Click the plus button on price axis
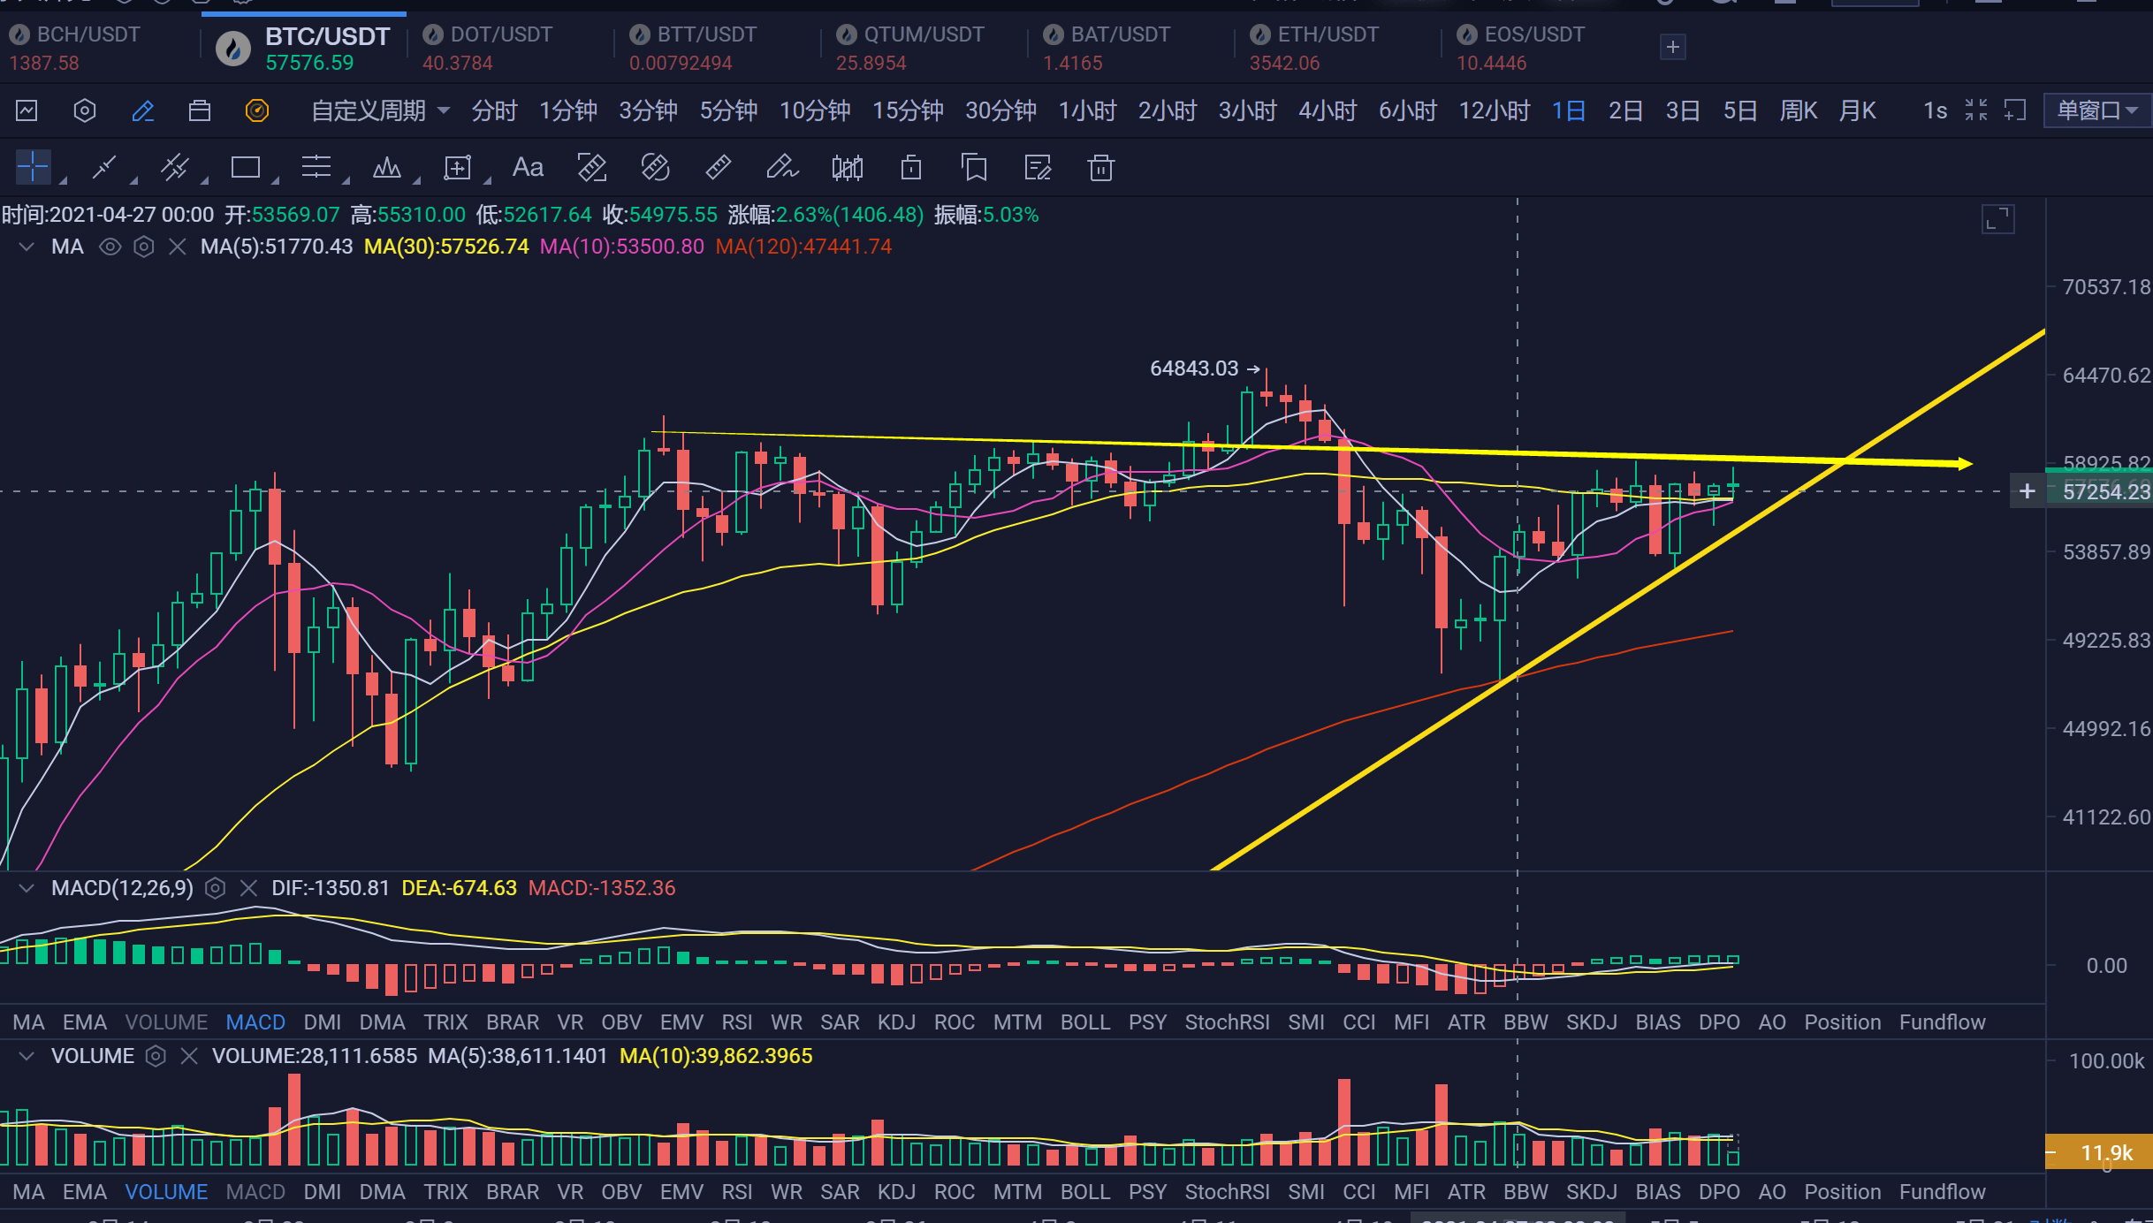 coord(2027,491)
